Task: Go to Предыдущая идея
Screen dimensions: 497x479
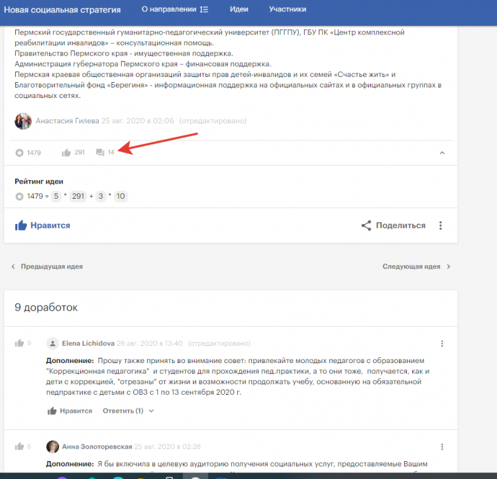Action: click(x=46, y=266)
